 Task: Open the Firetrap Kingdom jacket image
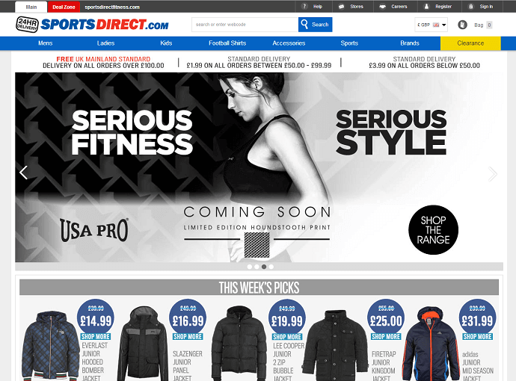(335, 345)
